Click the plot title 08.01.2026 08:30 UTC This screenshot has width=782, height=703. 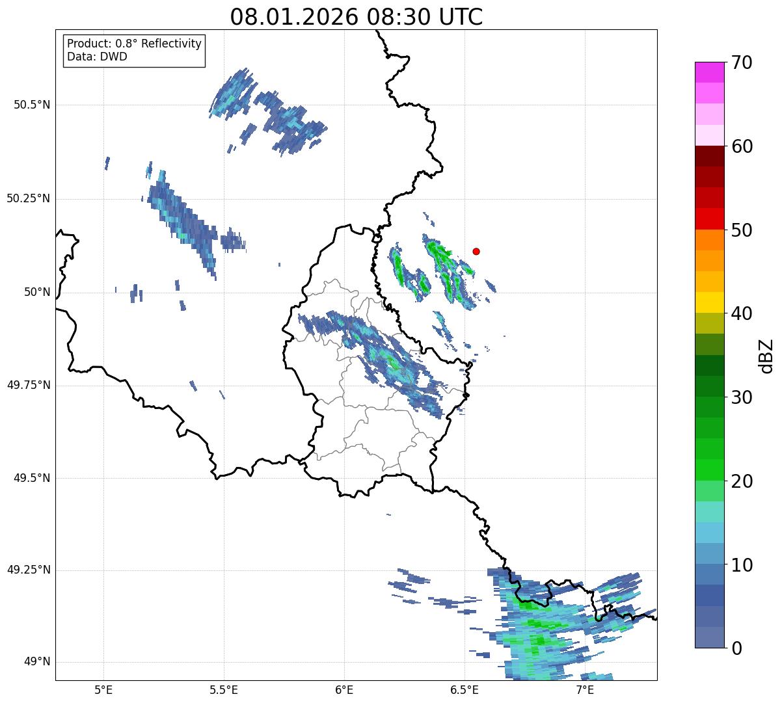357,16
